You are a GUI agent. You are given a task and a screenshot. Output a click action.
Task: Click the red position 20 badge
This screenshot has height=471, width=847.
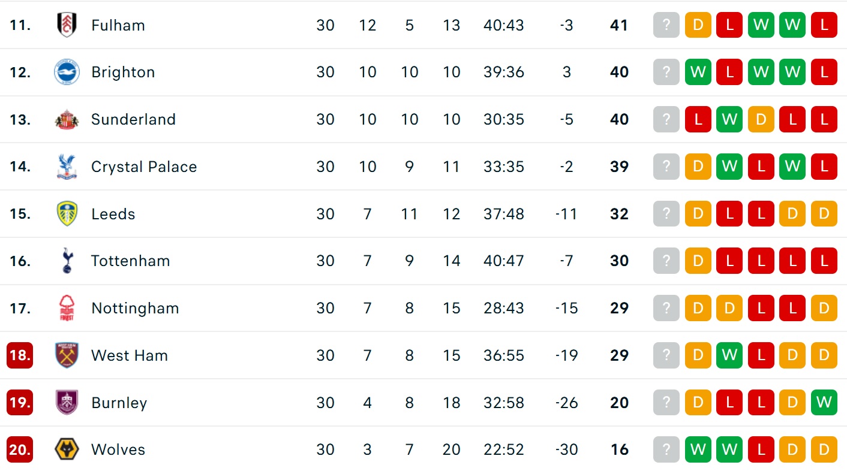(x=20, y=449)
